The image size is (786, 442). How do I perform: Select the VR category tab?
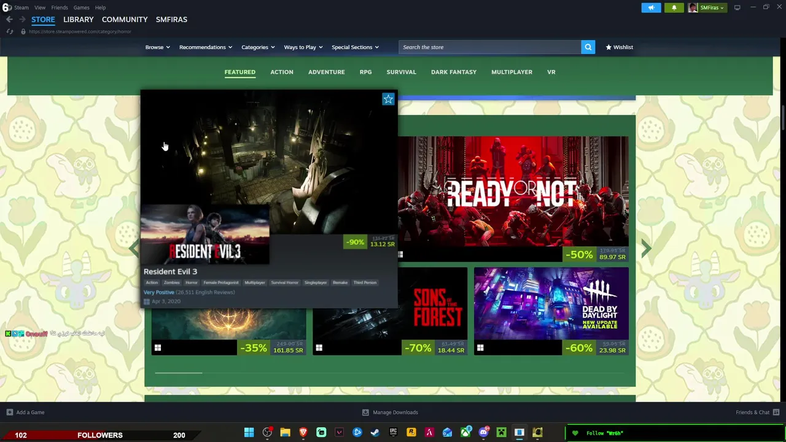tap(551, 72)
